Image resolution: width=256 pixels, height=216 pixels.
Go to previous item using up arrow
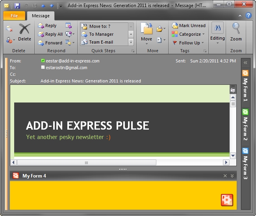[43, 6]
